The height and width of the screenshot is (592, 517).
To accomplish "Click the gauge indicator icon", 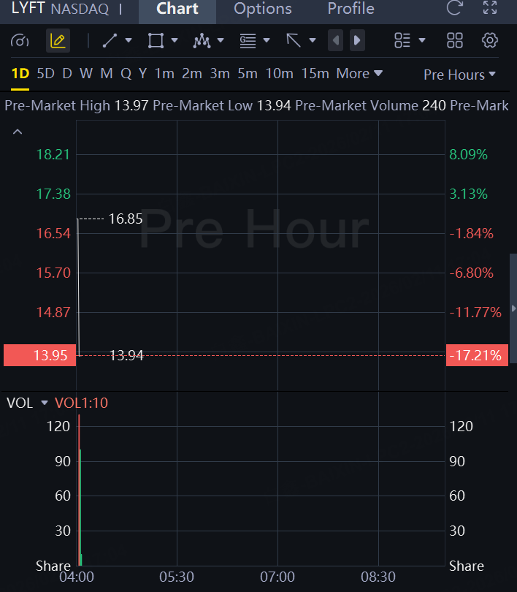I will (20, 41).
